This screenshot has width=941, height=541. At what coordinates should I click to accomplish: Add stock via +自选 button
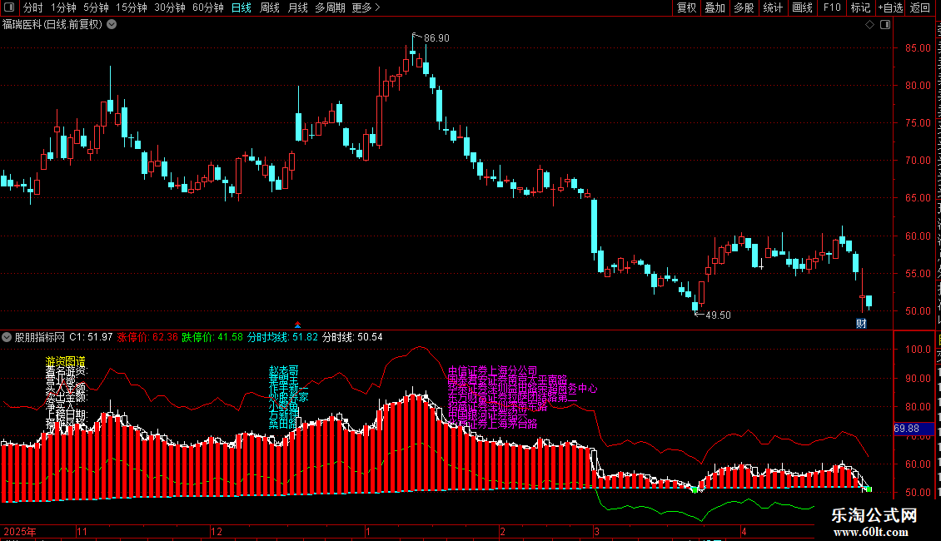(x=890, y=7)
